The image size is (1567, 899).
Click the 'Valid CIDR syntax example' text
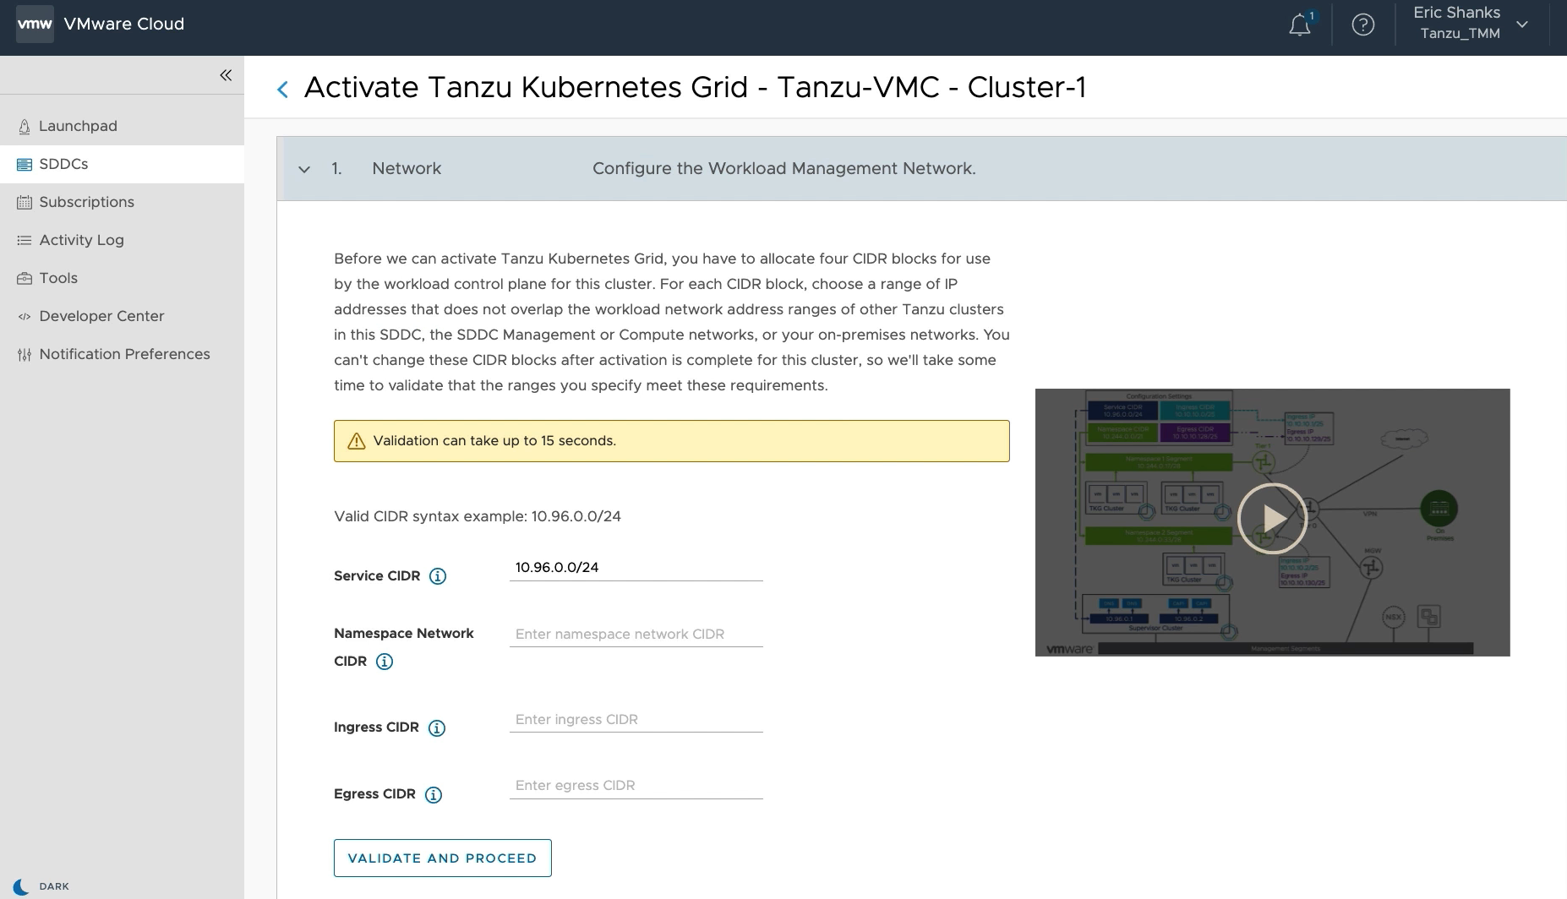(x=478, y=516)
